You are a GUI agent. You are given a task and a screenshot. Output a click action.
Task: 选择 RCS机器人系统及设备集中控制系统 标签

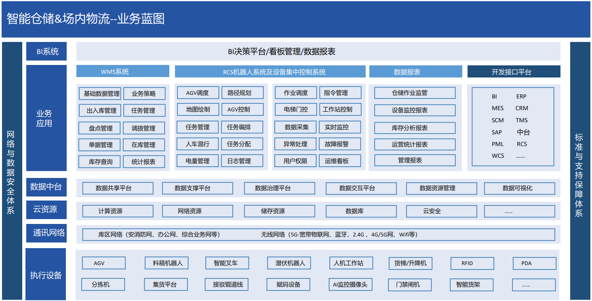(270, 71)
